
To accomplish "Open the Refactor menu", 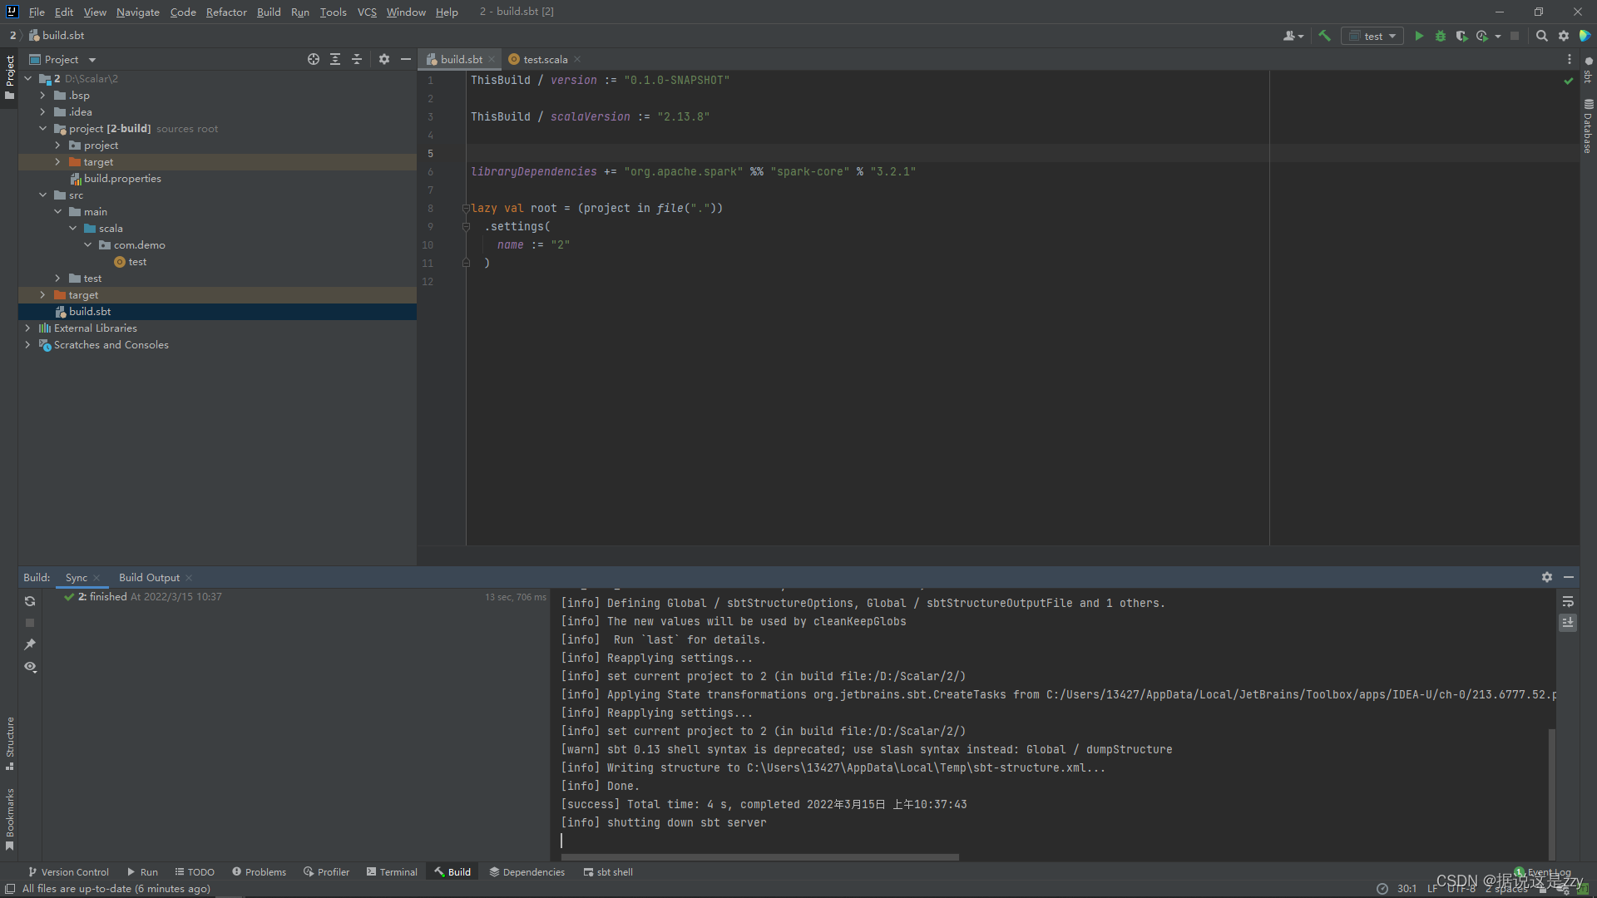I will pos(226,12).
